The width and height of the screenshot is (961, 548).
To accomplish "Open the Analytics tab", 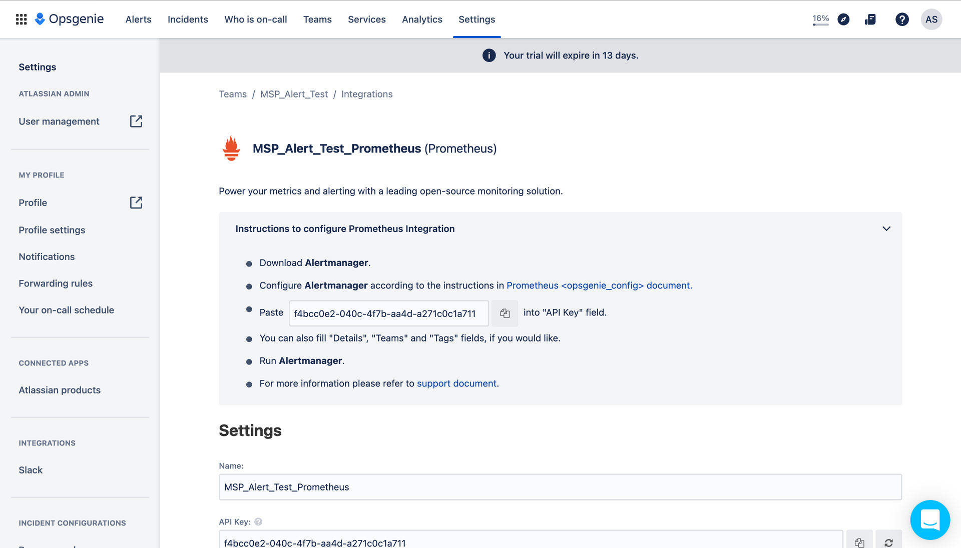I will click(422, 19).
